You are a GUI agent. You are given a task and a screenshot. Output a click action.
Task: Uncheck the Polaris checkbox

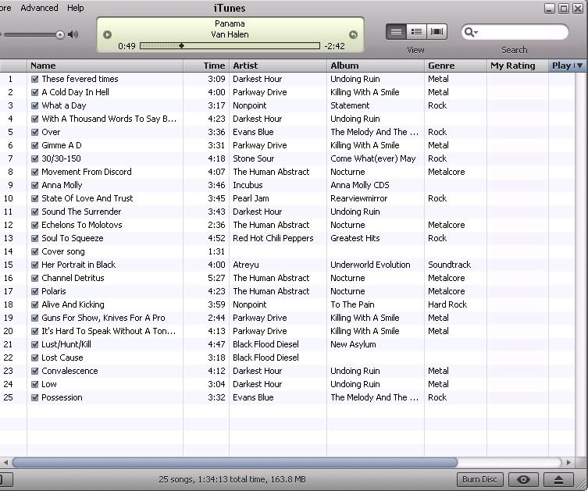pyautogui.click(x=35, y=291)
